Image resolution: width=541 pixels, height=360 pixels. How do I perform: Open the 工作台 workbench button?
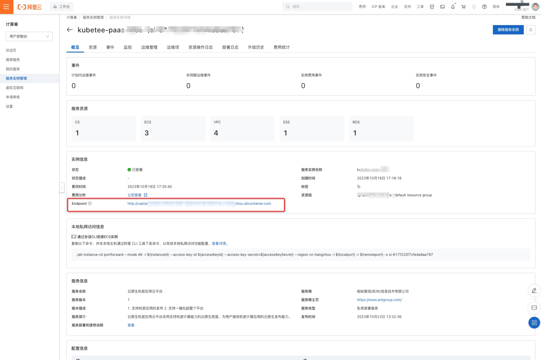click(62, 7)
